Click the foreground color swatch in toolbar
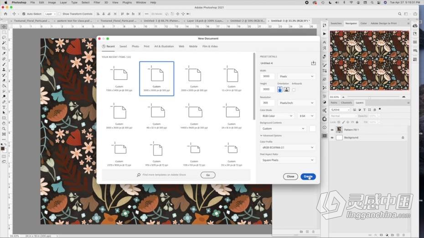Screen dimensions: 424x238 pos(3,149)
